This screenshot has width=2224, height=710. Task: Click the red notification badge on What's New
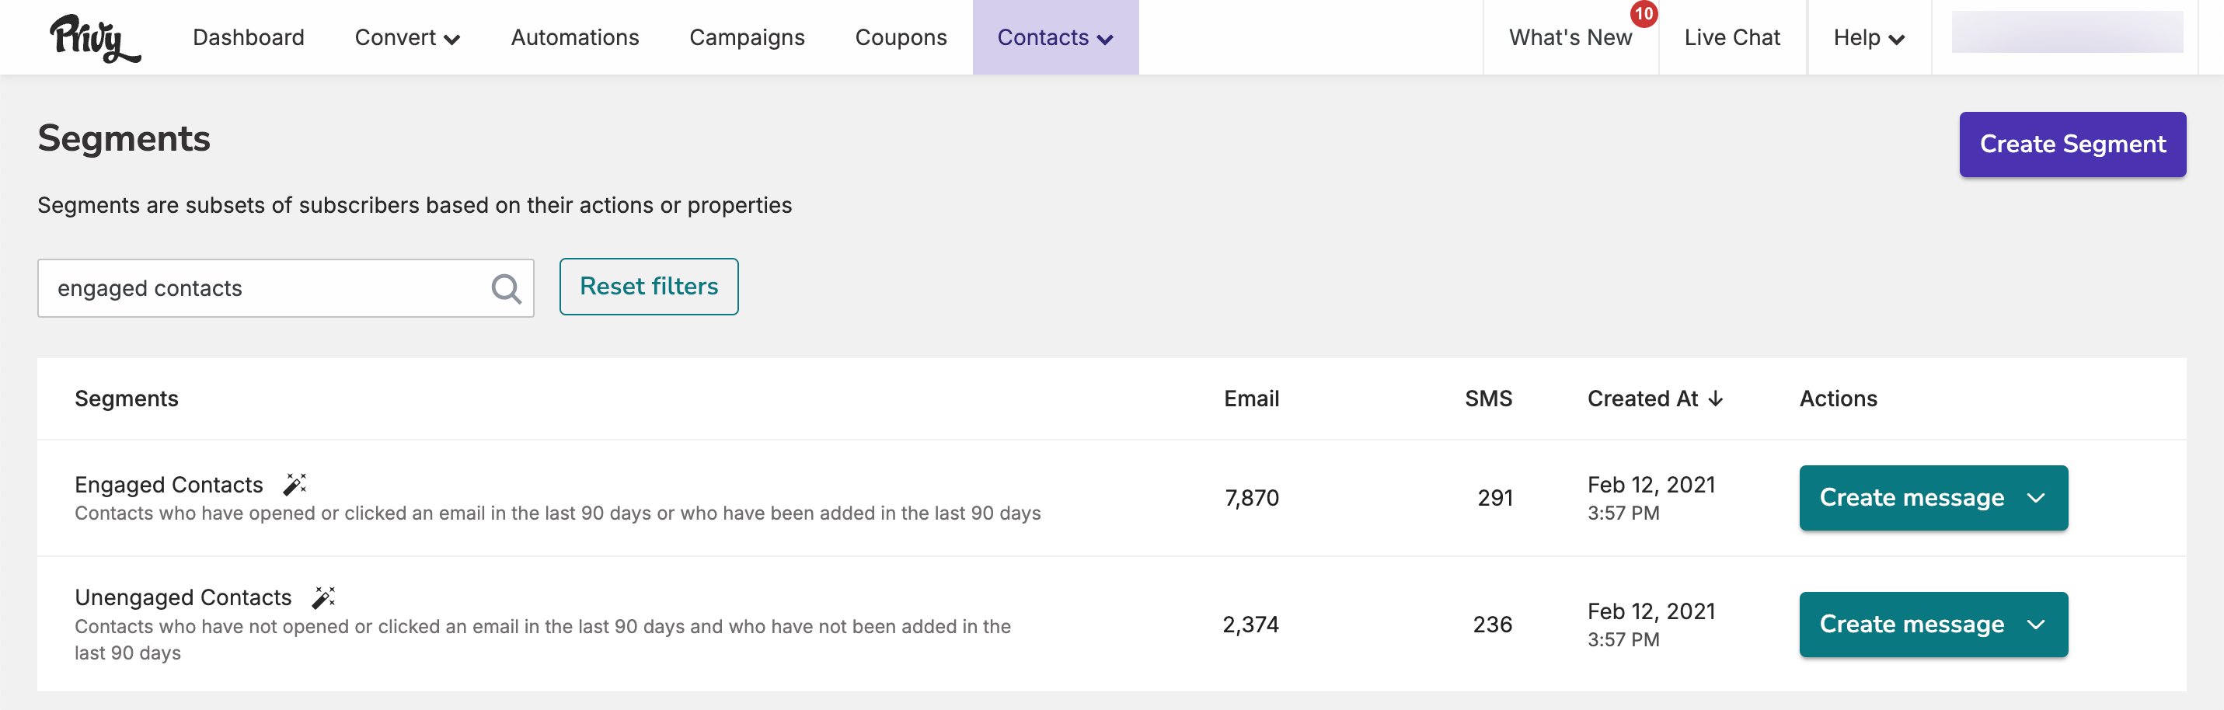click(x=1643, y=14)
